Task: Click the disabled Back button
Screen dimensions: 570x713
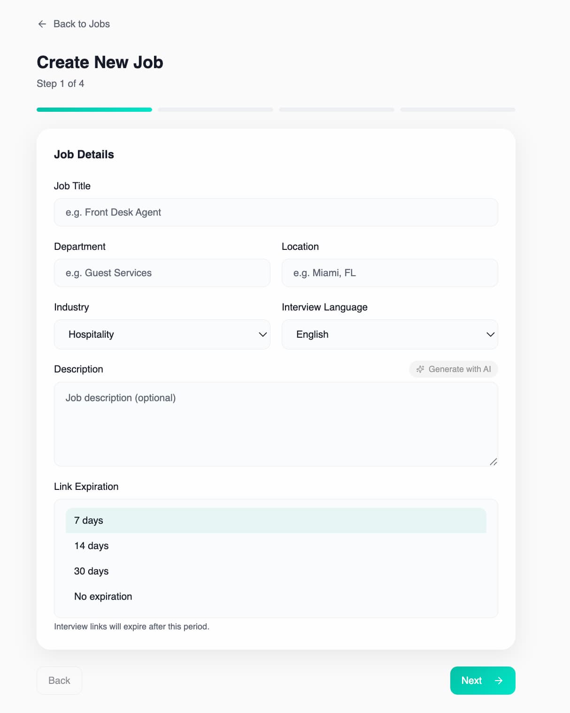Action: point(59,681)
